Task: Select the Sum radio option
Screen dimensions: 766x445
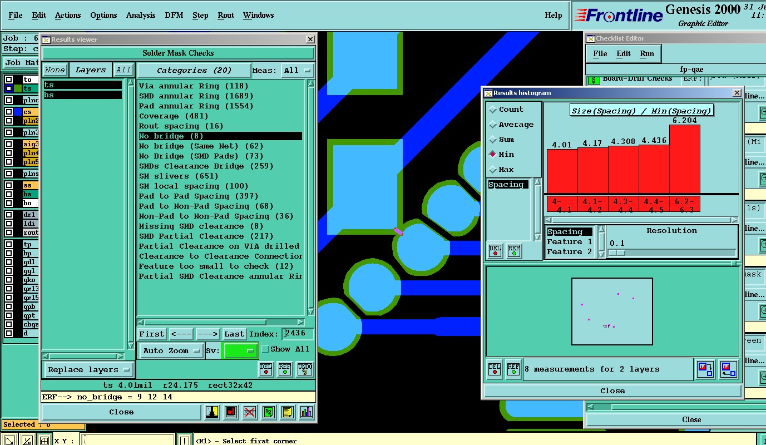Action: (493, 140)
